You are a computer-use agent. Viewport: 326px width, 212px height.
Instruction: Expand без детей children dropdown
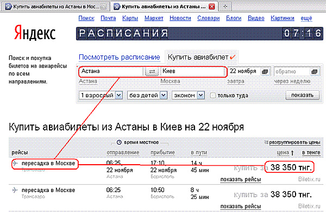164,95
